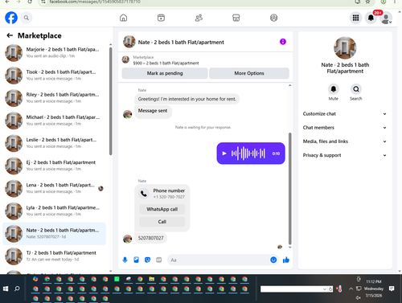Open Riley conversation
The image size is (402, 303).
[54, 98]
